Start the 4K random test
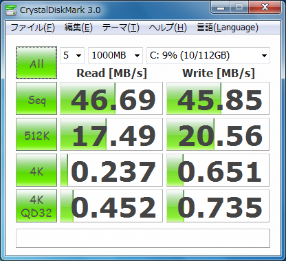This screenshot has width=286, height=261. coord(36,170)
